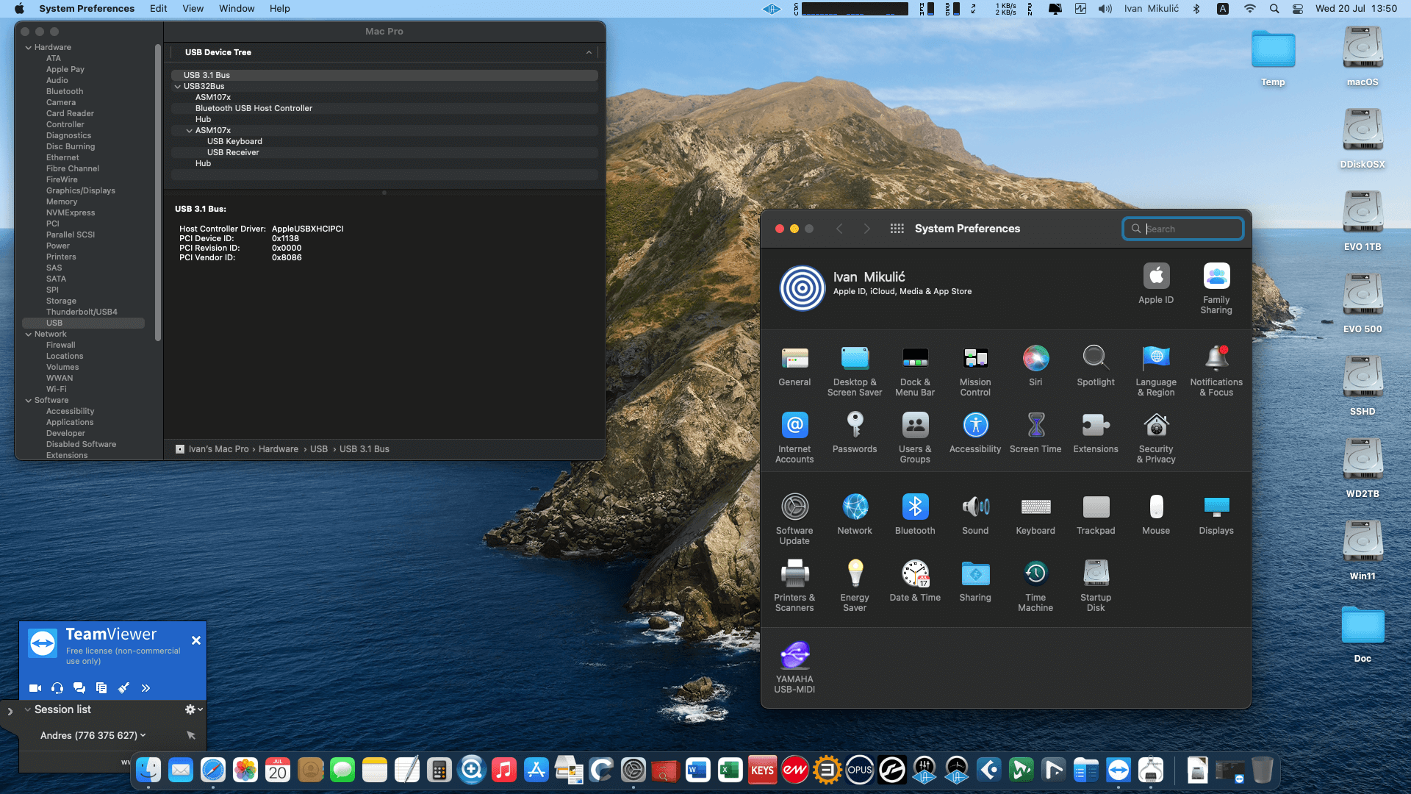
Task: Open Accessibility preferences pane
Action: pyautogui.click(x=975, y=433)
